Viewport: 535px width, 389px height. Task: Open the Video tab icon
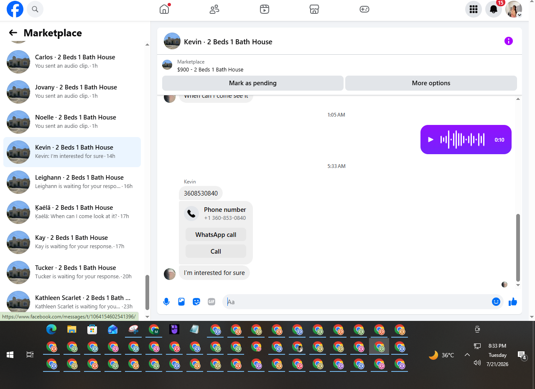coord(265,9)
